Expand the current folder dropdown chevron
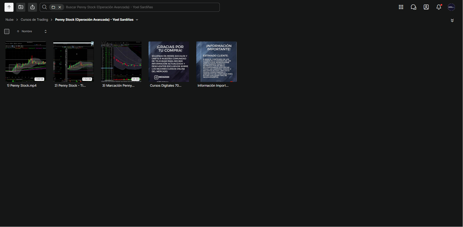 137,20
